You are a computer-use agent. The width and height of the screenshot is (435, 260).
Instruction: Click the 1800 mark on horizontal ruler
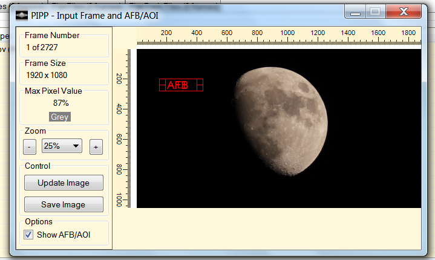point(408,33)
